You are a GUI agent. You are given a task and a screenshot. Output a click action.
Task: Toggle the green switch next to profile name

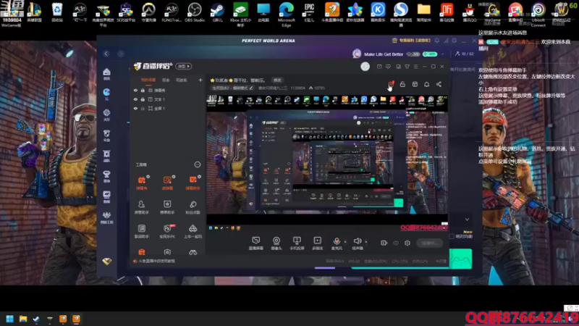pyautogui.click(x=430, y=54)
